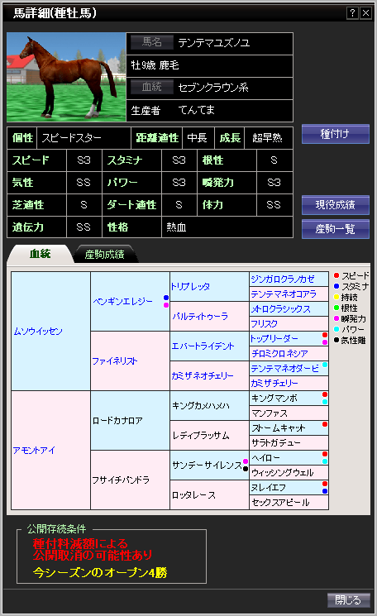377x616 pixels.
Task: Open the 産駒一覧 offspring list
Action: click(x=336, y=229)
